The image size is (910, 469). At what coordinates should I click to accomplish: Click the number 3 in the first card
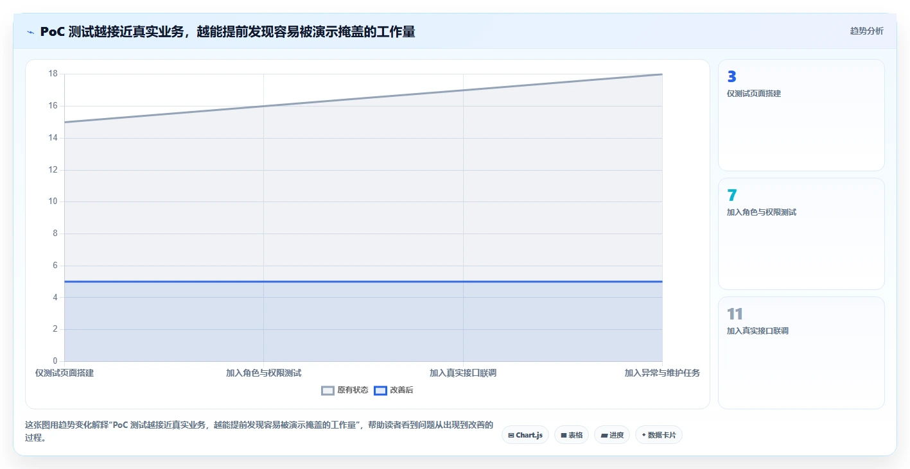click(731, 77)
